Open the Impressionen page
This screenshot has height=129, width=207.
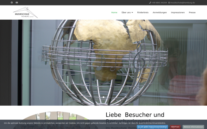[178, 12]
